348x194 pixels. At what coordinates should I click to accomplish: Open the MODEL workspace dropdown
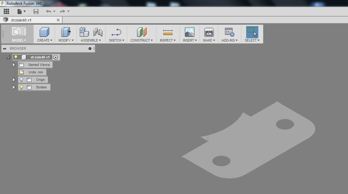[19, 34]
